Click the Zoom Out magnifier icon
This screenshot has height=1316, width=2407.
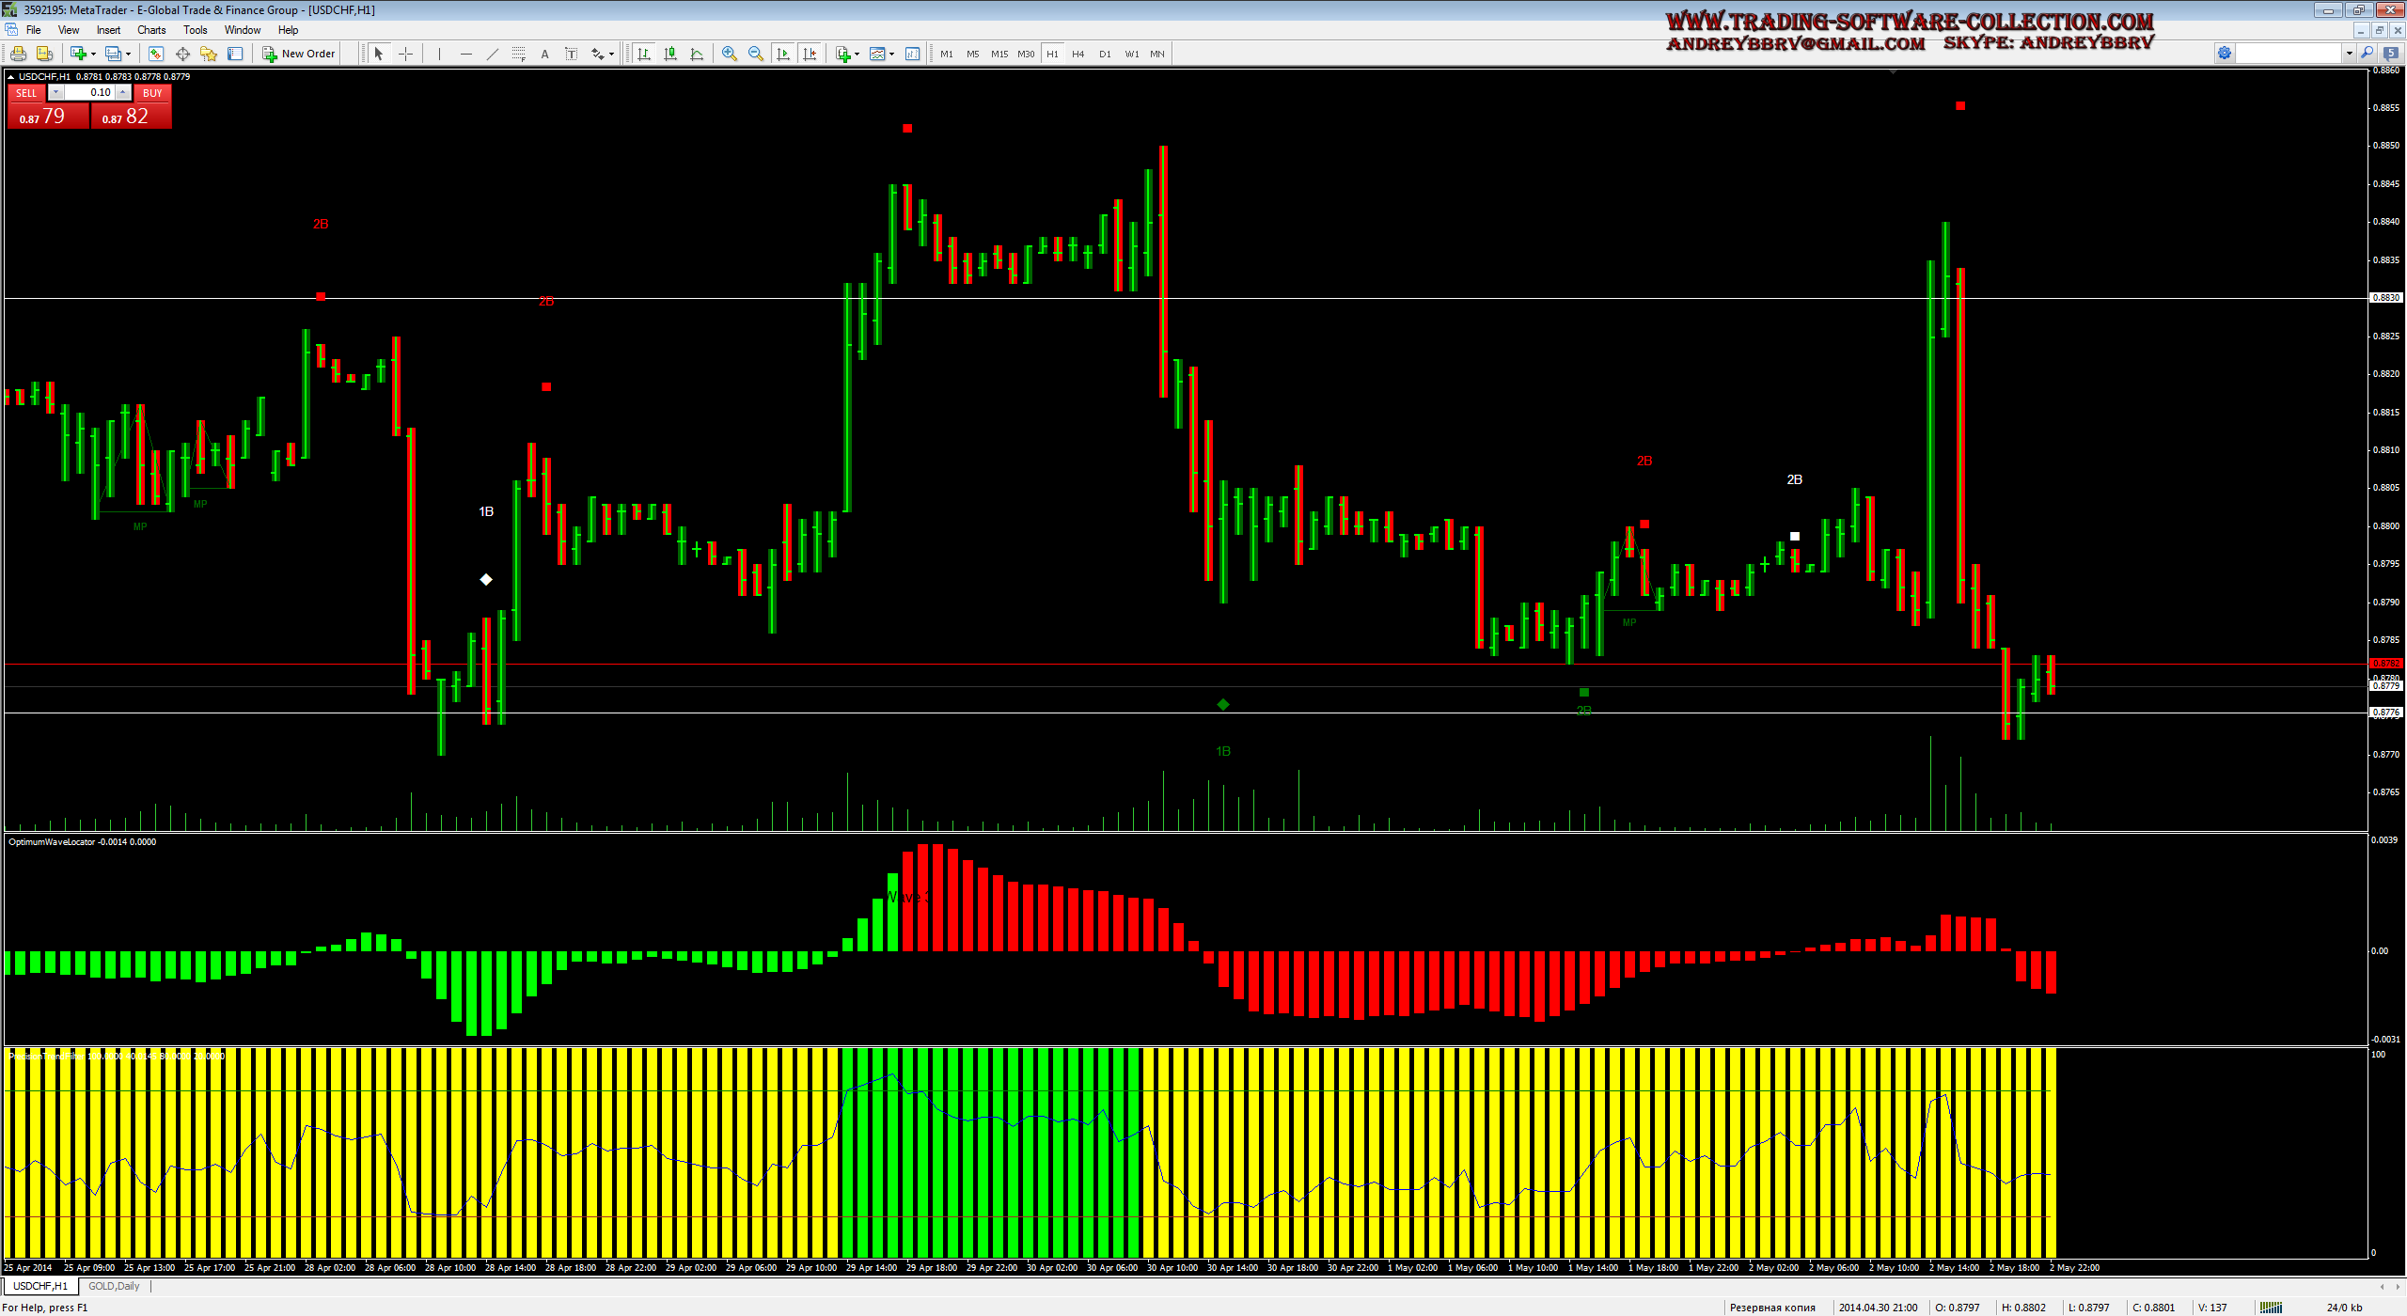pos(755,54)
